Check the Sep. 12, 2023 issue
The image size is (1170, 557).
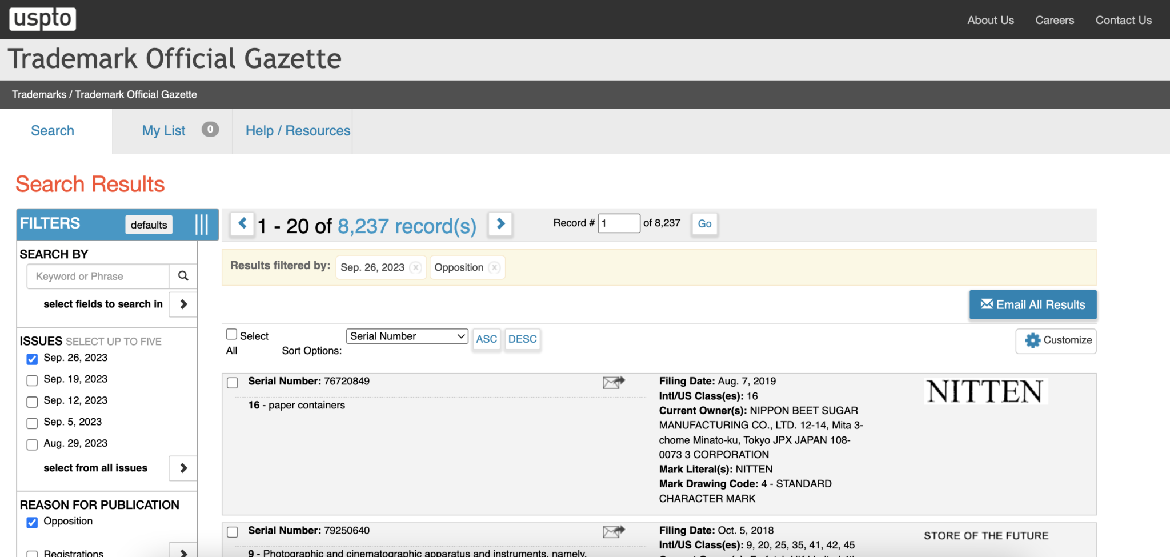(x=32, y=402)
